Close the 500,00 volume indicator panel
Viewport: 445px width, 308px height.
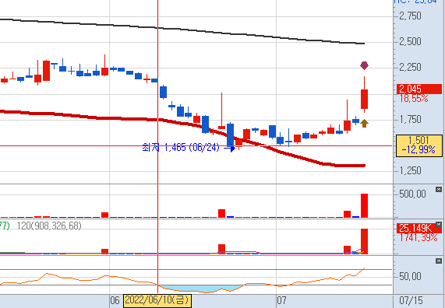tap(439, 189)
